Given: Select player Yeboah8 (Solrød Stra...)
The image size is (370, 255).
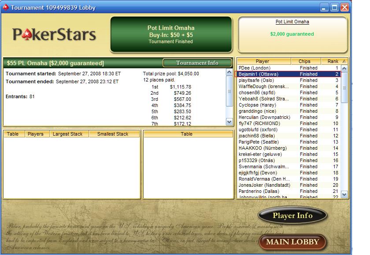Looking at the screenshot, I should pos(289,99).
